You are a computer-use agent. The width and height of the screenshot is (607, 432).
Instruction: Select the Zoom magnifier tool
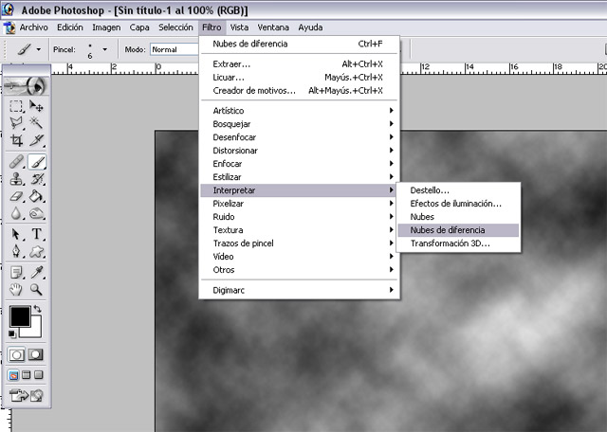37,289
